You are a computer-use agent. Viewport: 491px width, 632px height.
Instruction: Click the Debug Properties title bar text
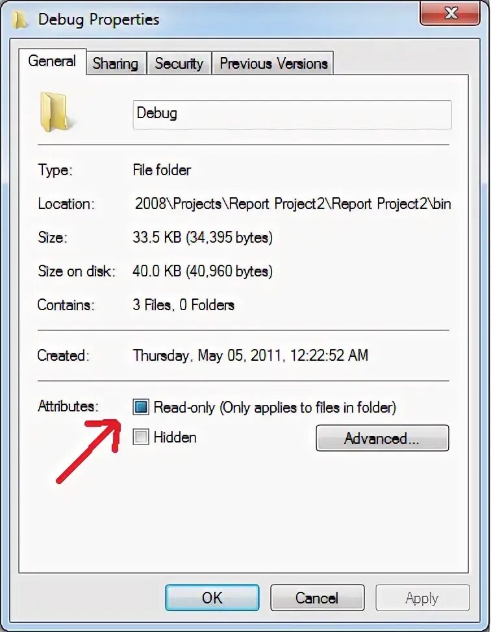pyautogui.click(x=99, y=19)
